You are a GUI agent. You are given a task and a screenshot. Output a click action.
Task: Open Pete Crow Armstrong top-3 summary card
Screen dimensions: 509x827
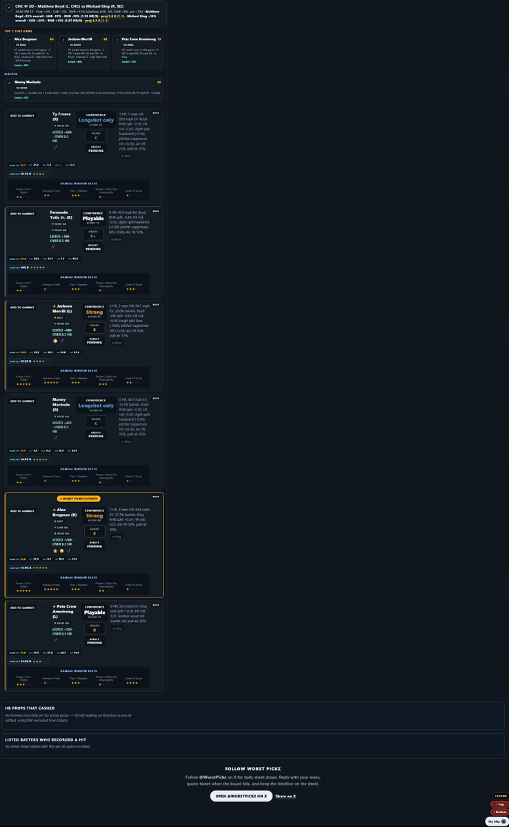point(138,52)
